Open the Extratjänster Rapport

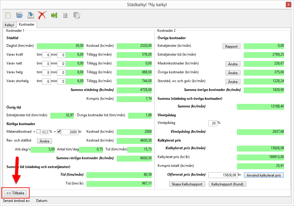coord(231,46)
